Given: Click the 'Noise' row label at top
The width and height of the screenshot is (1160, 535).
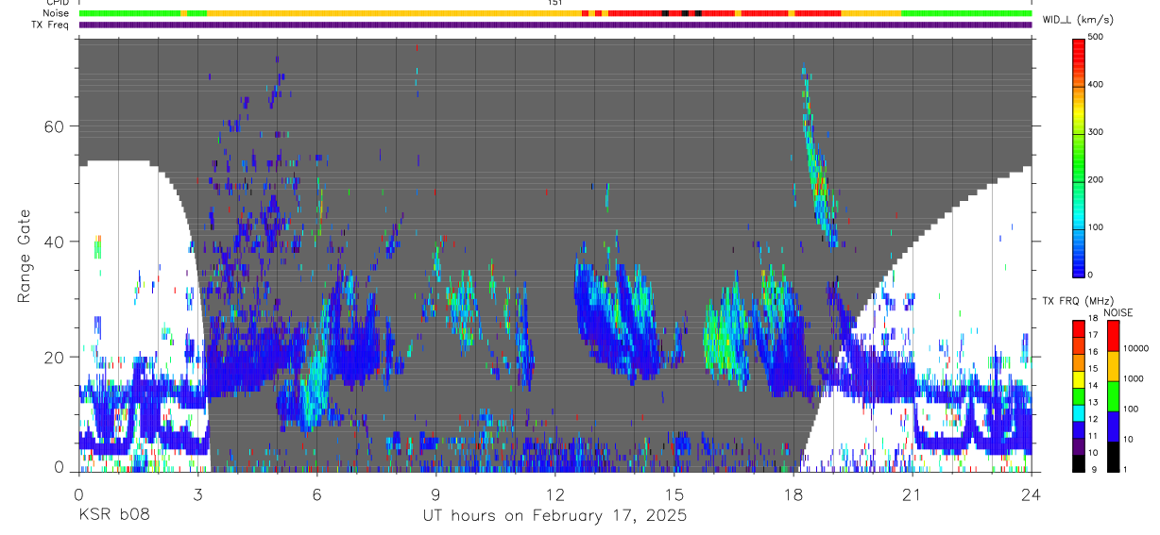Looking at the screenshot, I should 57,14.
